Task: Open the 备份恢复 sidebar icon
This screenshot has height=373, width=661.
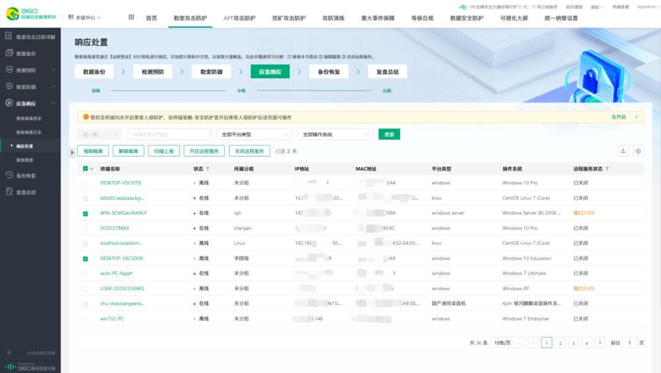Action: (x=9, y=174)
